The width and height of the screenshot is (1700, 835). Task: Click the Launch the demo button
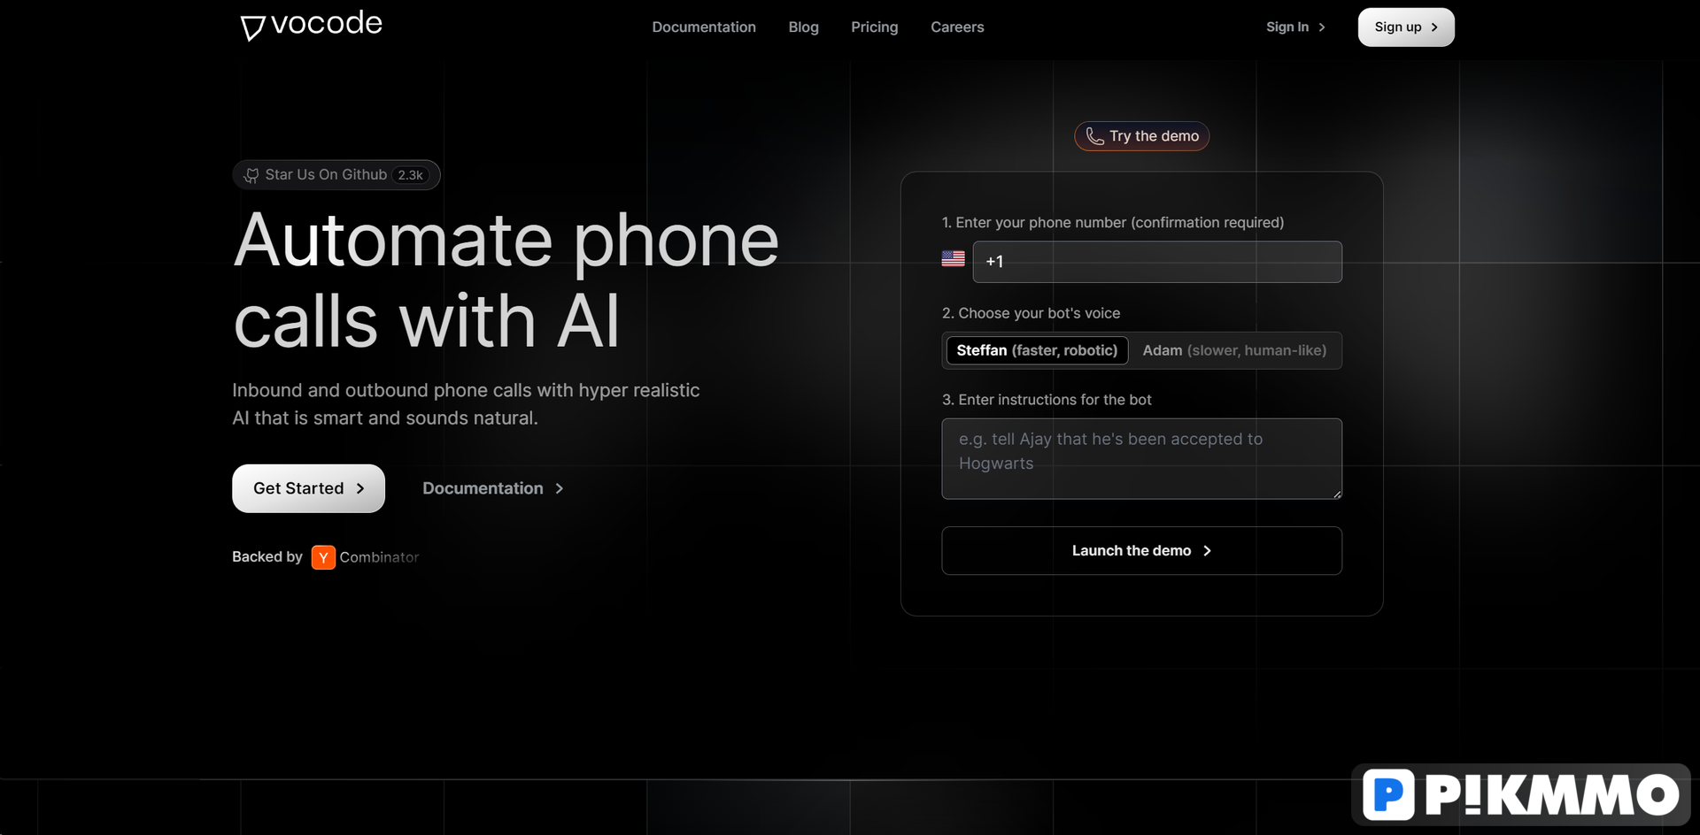1141,551
